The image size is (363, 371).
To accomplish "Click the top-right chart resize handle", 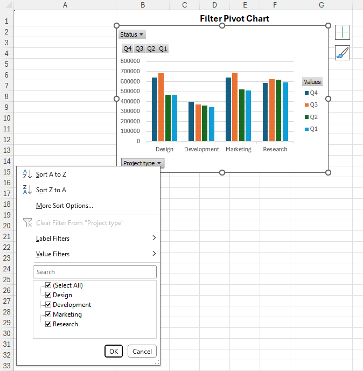I will pyautogui.click(x=328, y=25).
